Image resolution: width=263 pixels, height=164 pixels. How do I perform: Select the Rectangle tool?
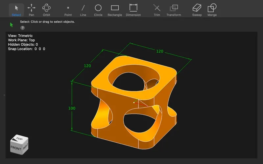(x=115, y=10)
